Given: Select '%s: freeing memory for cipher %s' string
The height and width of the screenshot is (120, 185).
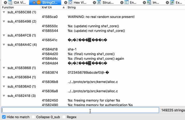Looking at the screenshot, I should pyautogui.click(x=94, y=100).
